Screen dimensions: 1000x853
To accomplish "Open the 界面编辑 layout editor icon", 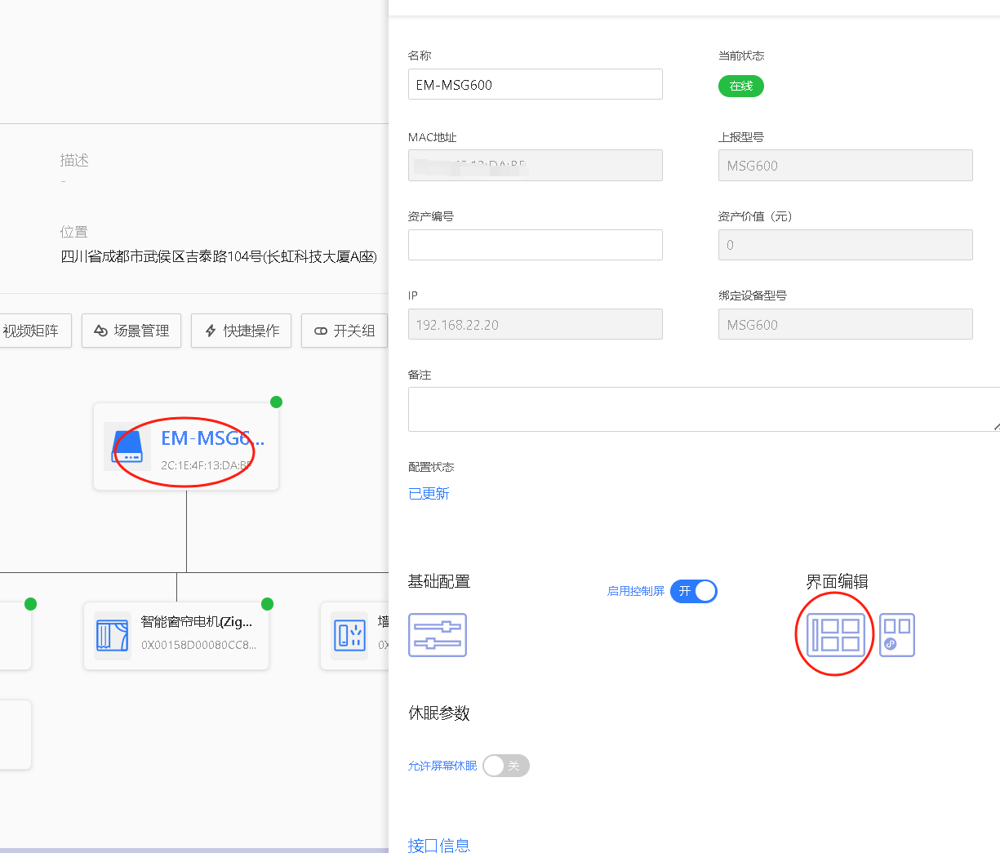I will pos(835,635).
